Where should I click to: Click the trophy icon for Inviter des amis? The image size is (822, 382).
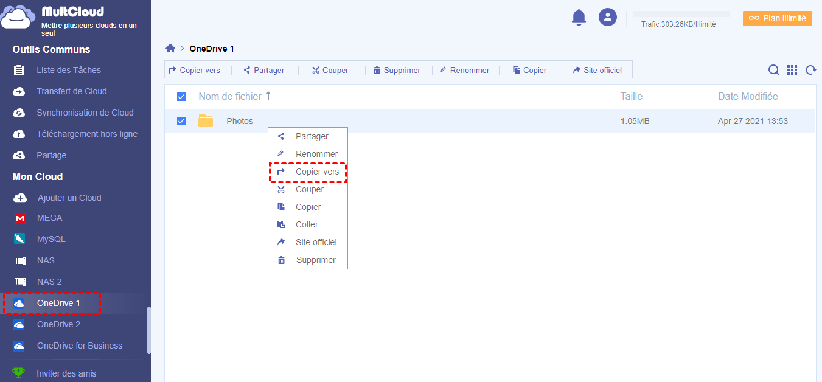(x=19, y=373)
